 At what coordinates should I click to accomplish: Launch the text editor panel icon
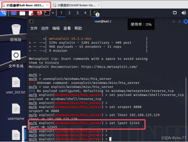point(31,13)
